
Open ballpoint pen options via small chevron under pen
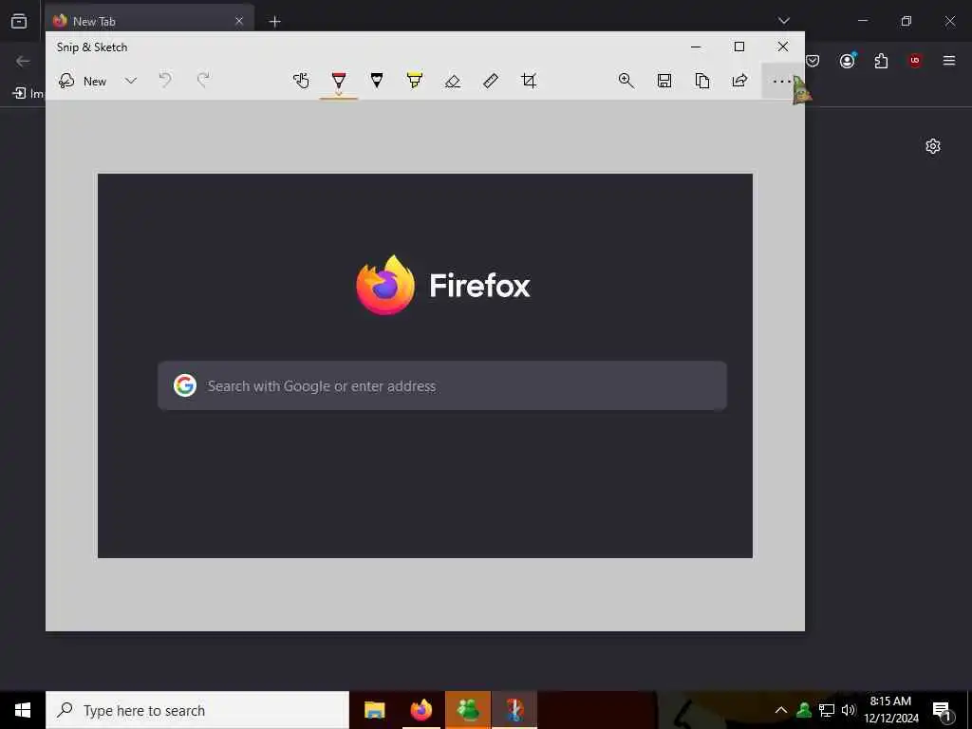339,94
